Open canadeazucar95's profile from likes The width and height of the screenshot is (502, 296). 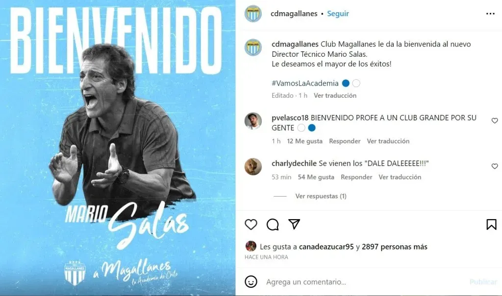click(326, 247)
